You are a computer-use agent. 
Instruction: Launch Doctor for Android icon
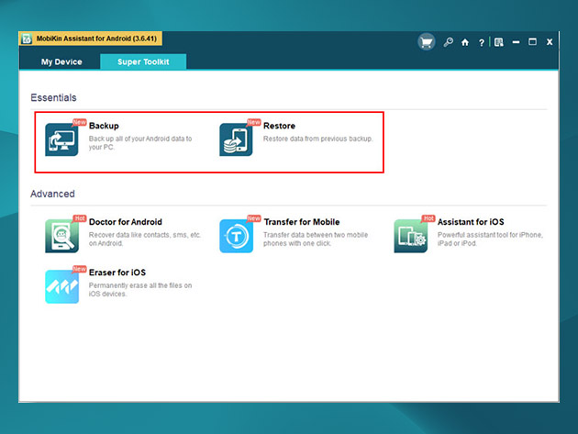point(61,236)
